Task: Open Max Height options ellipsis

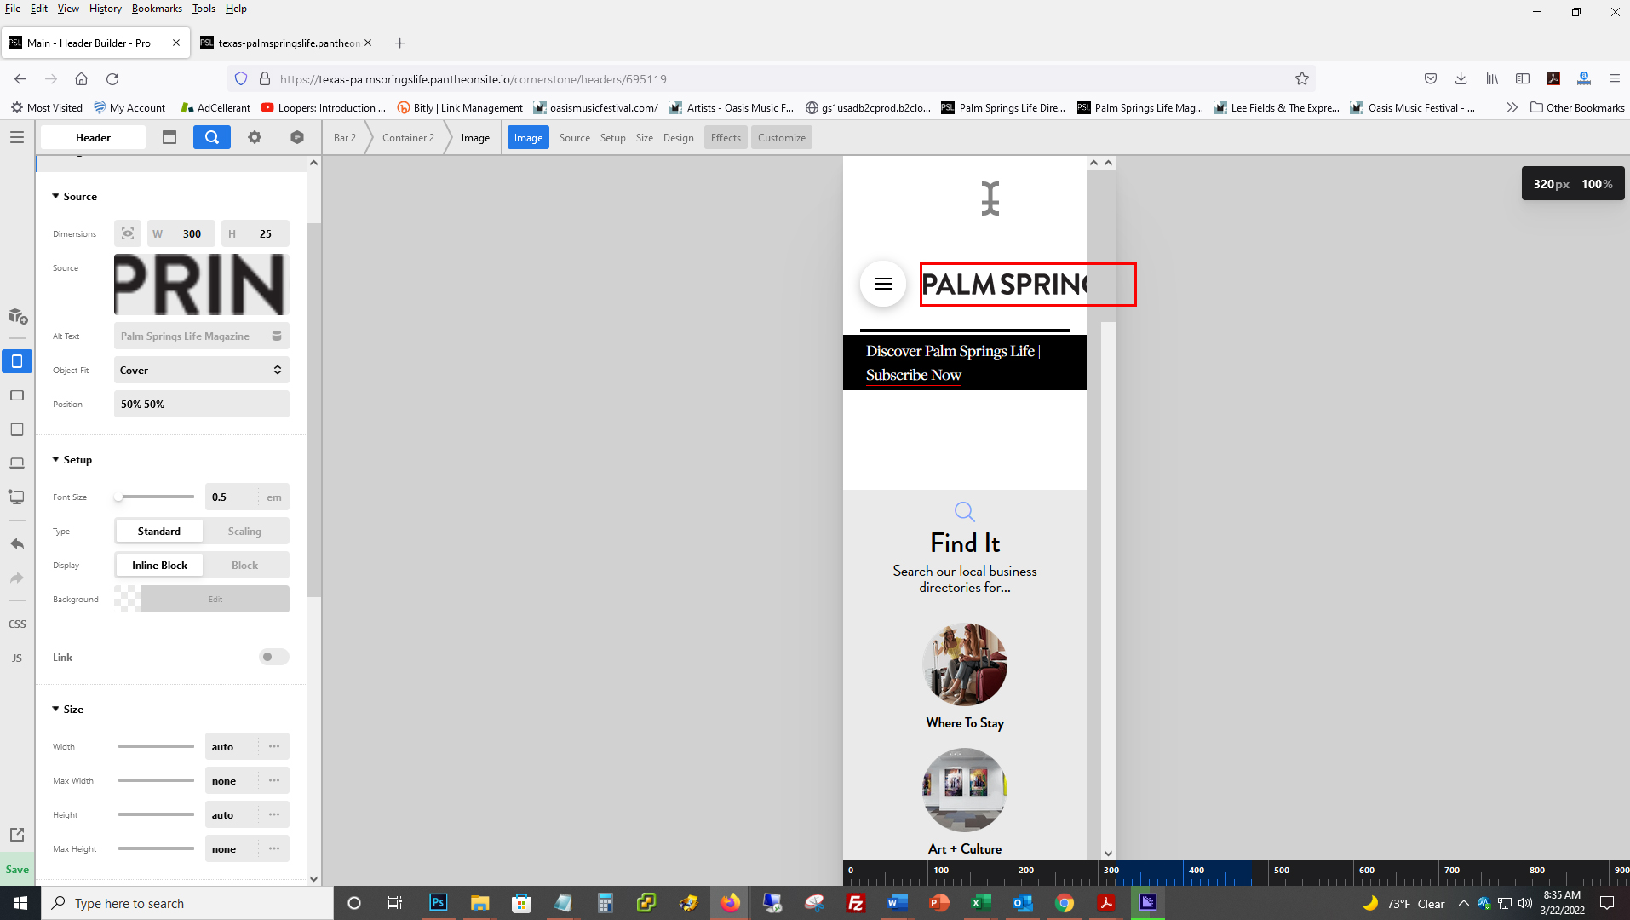Action: click(x=274, y=848)
